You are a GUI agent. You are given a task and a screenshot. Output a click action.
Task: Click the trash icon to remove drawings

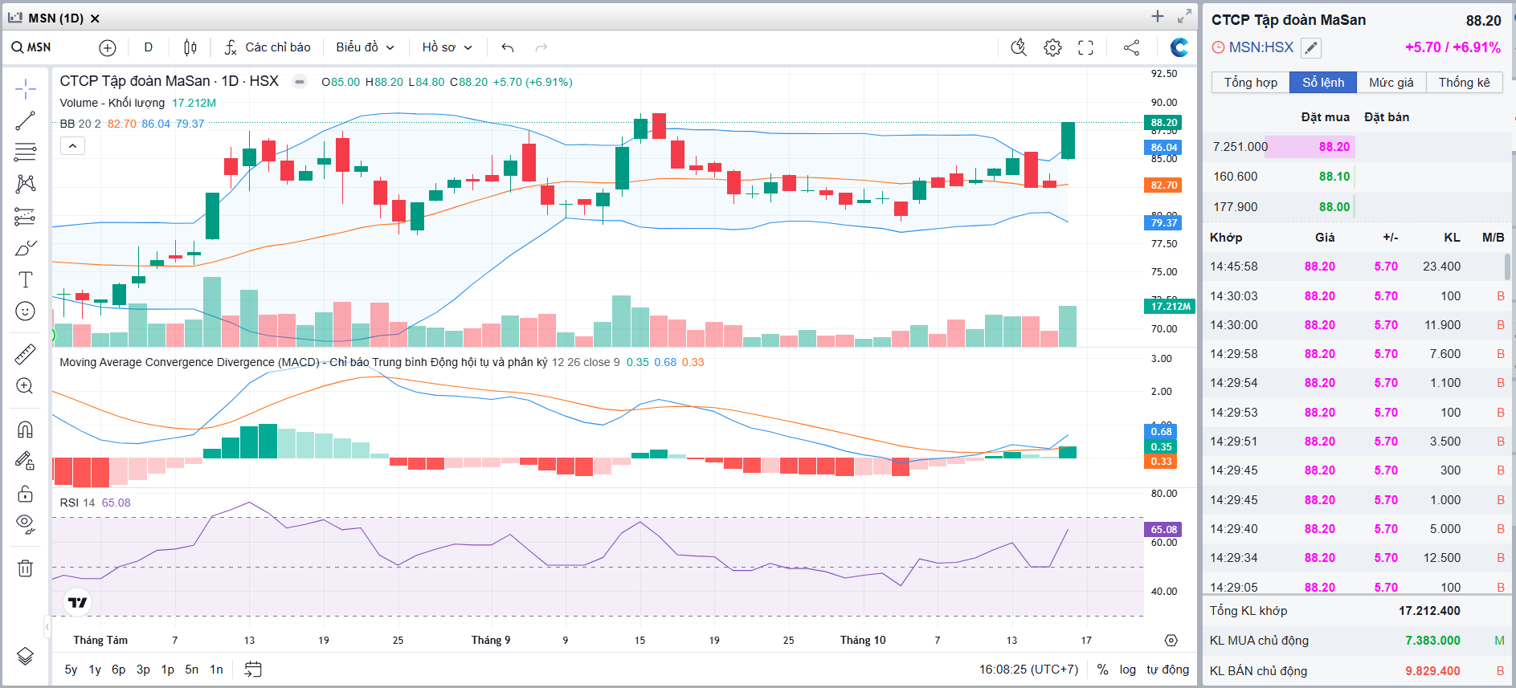point(25,568)
